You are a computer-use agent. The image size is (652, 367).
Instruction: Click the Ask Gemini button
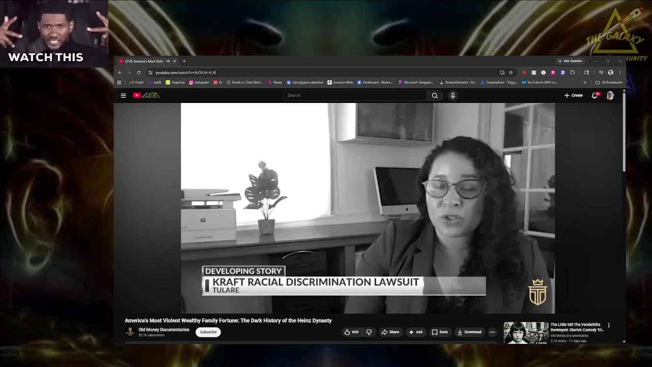pos(569,61)
